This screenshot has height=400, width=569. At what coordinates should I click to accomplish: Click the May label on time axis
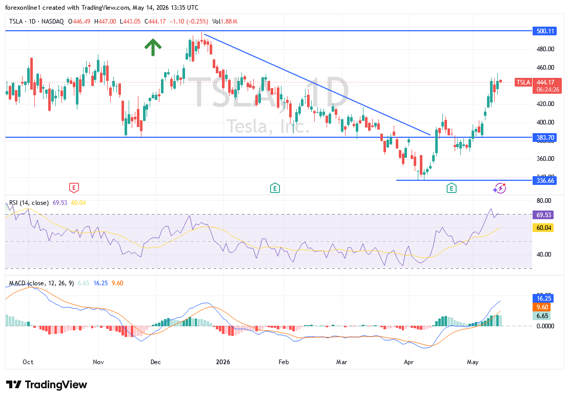coord(473,362)
